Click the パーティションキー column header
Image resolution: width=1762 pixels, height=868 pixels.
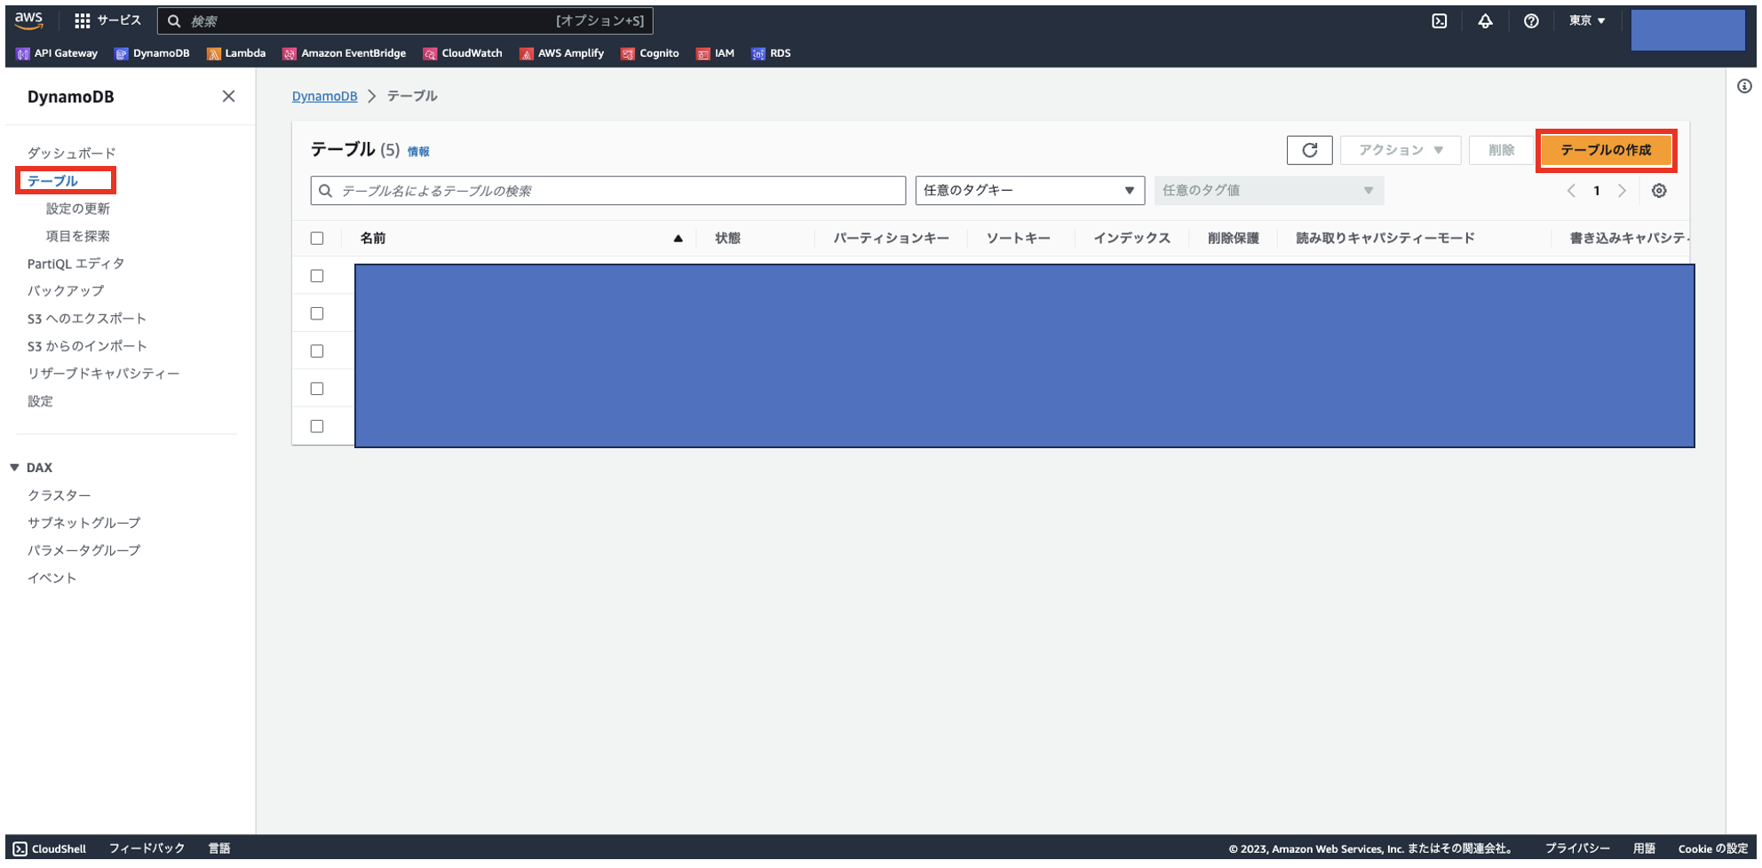click(x=891, y=238)
